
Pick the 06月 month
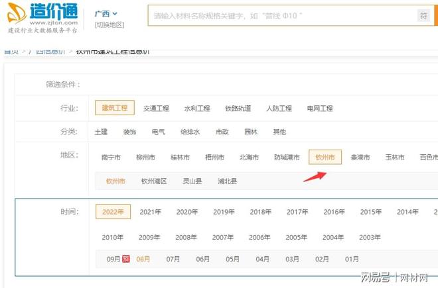point(203,260)
